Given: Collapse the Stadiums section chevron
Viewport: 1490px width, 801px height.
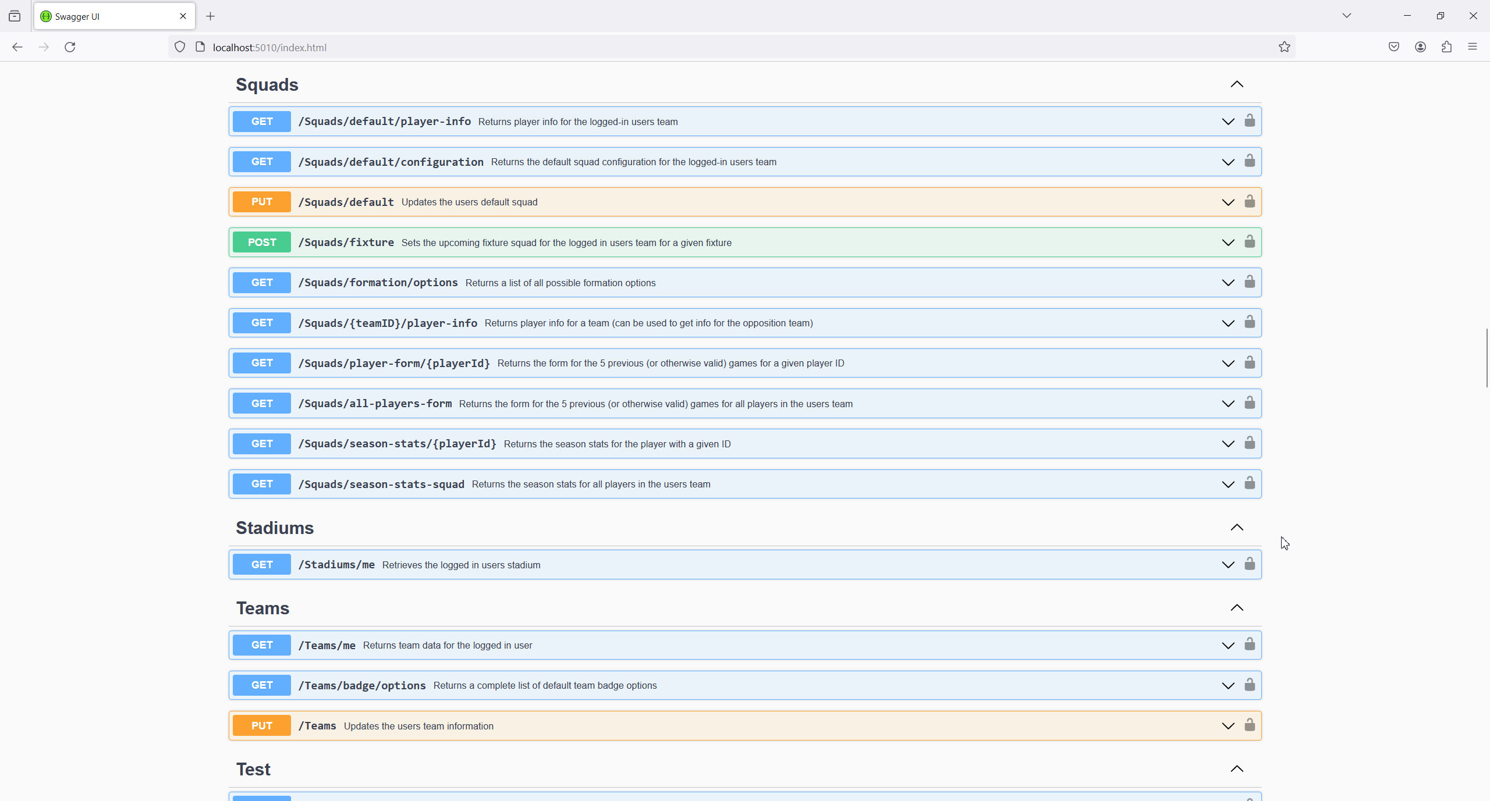Looking at the screenshot, I should pyautogui.click(x=1237, y=528).
